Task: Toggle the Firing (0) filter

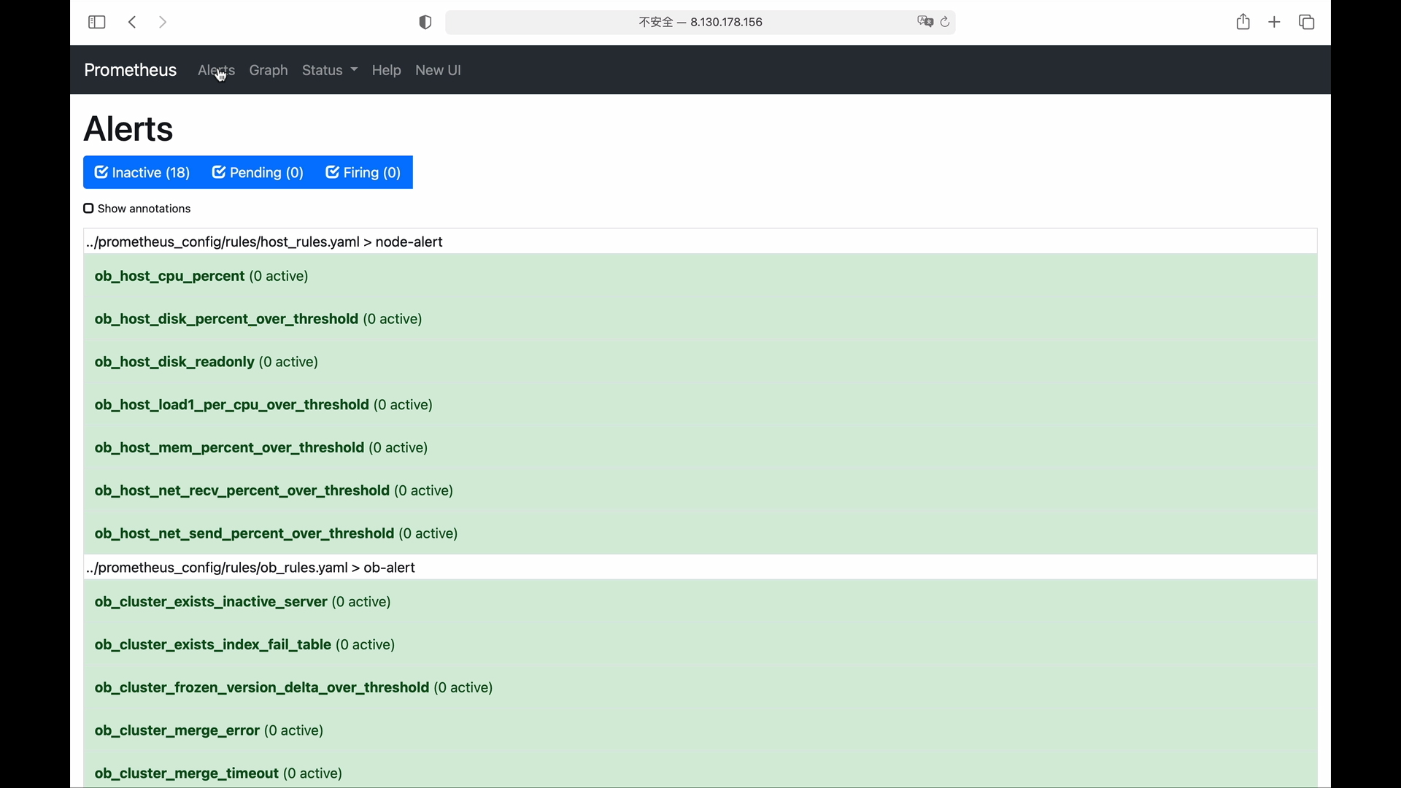Action: 363,173
